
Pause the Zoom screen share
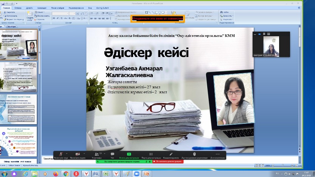151,154
